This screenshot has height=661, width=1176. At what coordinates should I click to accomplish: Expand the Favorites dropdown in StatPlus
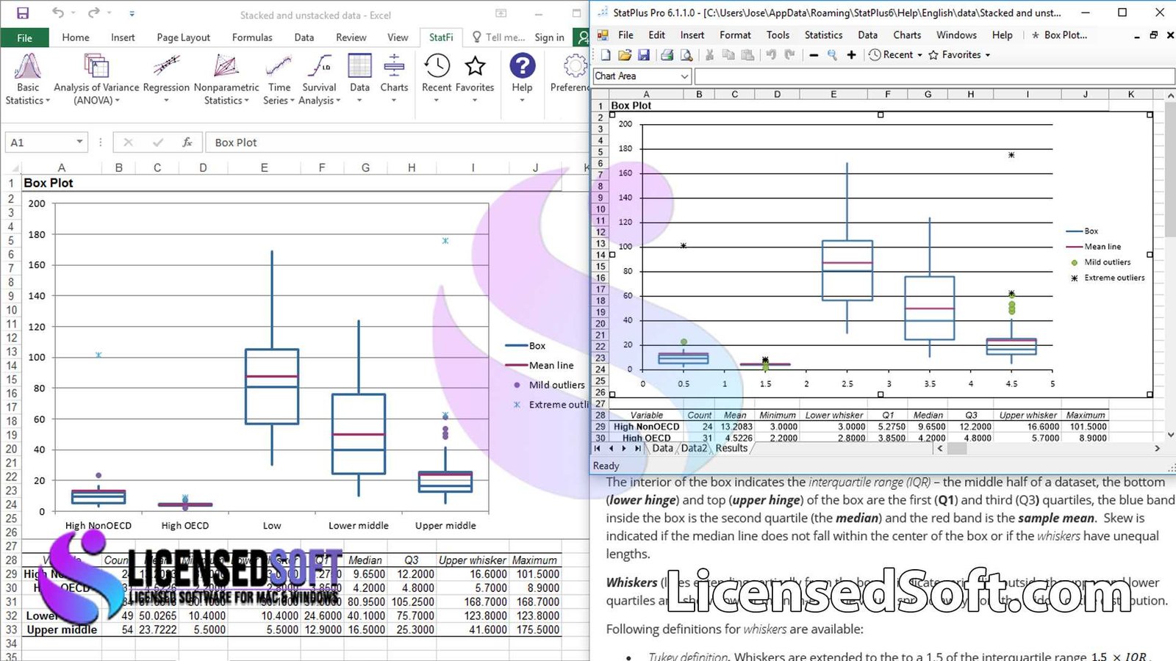[x=961, y=54]
